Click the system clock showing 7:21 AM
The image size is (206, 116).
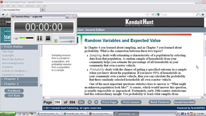(x=200, y=114)
